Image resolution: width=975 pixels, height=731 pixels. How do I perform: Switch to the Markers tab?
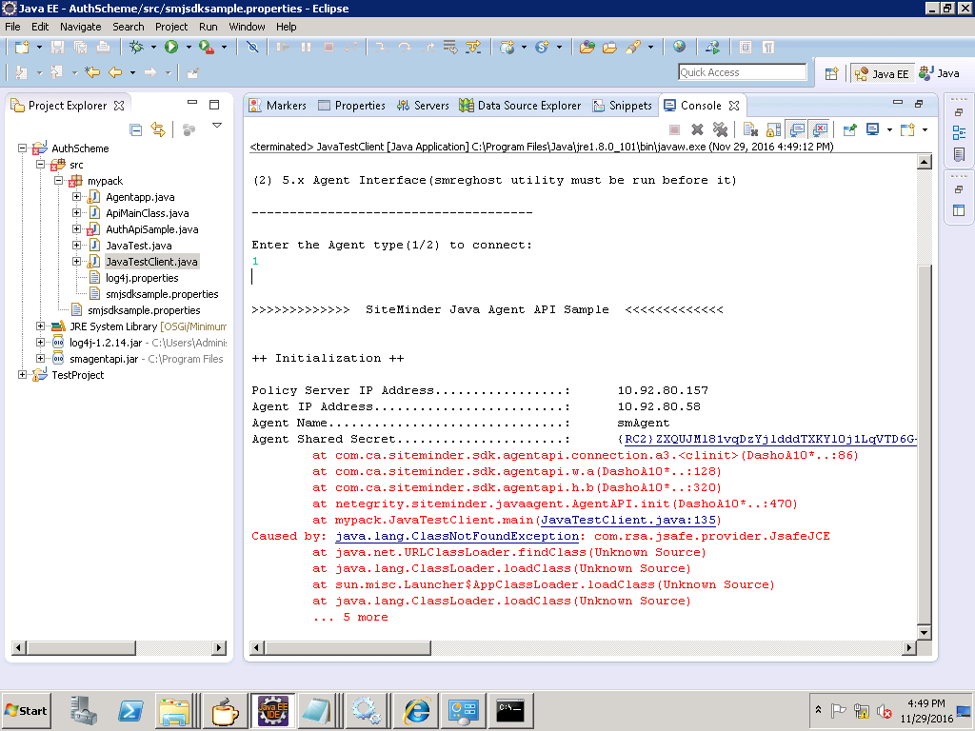[x=277, y=106]
